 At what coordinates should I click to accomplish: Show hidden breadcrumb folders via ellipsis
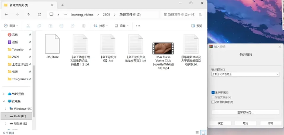[x=65, y=15]
